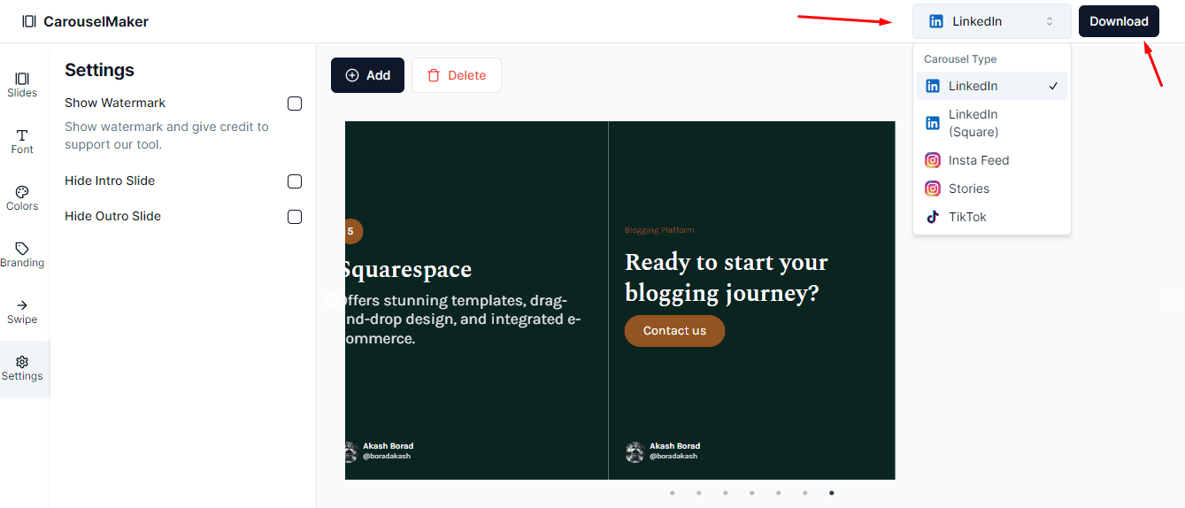Viewport: 1185px width, 508px height.
Task: Click the "Ready to start your blogging journey?" heading
Action: click(x=727, y=277)
